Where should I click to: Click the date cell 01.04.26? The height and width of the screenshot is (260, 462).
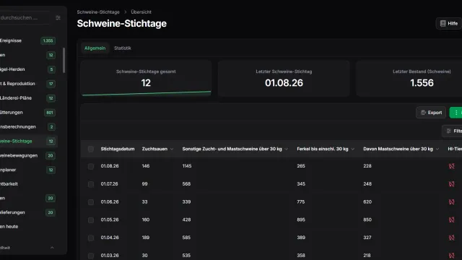[110, 238]
